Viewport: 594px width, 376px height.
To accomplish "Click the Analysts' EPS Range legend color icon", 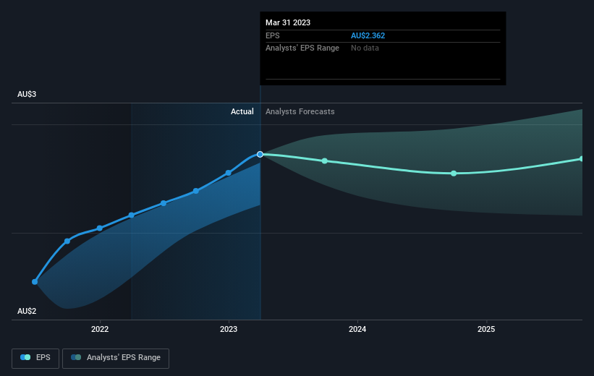I will pos(76,357).
